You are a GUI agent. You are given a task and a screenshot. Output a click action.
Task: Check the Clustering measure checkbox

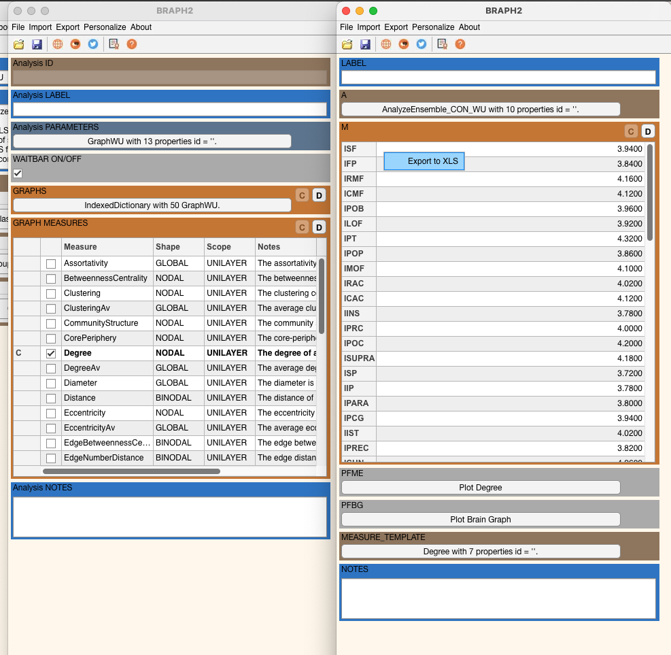[x=51, y=294]
